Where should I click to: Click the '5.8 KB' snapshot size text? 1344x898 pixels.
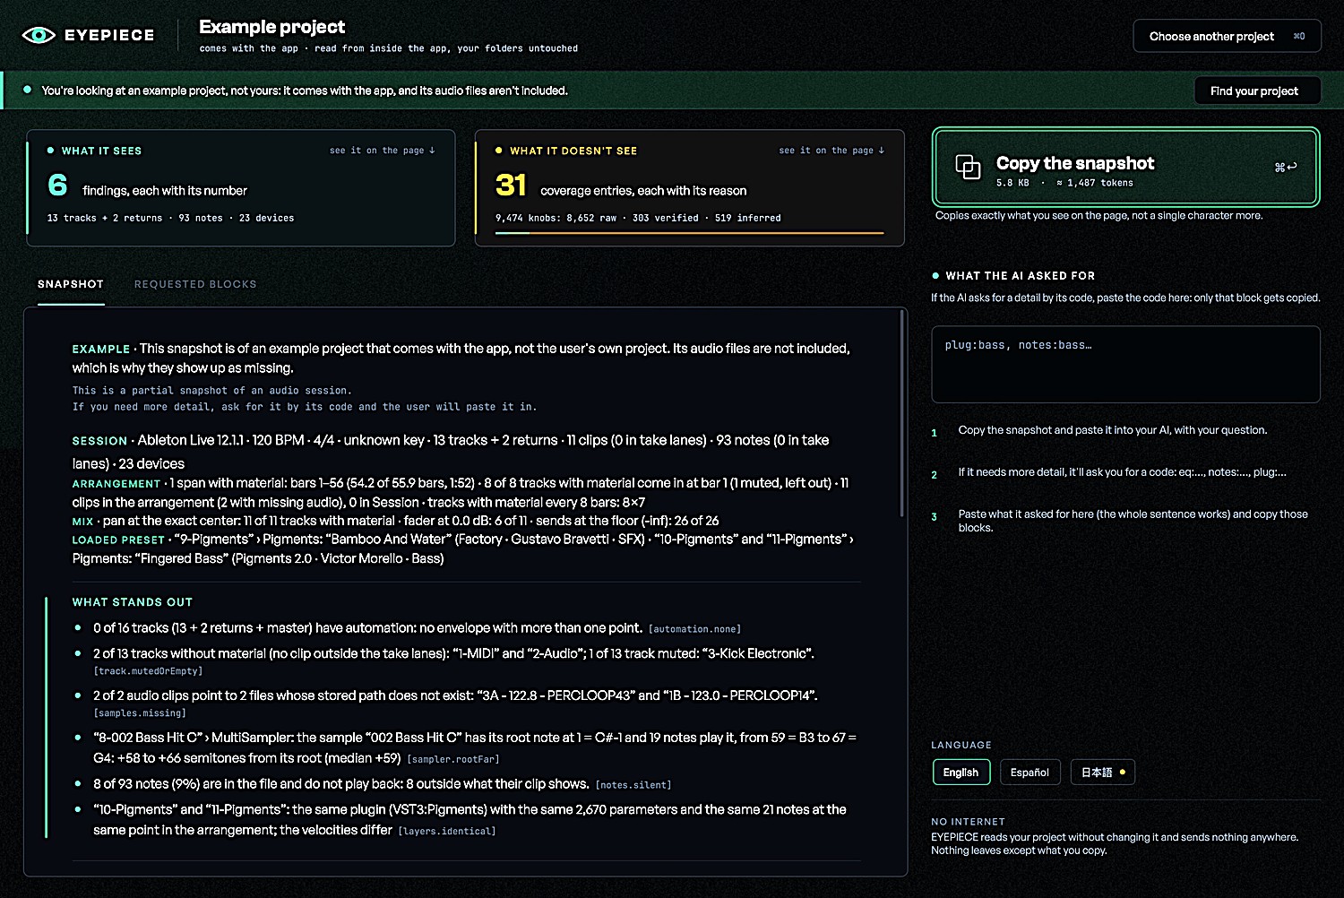click(x=1012, y=183)
